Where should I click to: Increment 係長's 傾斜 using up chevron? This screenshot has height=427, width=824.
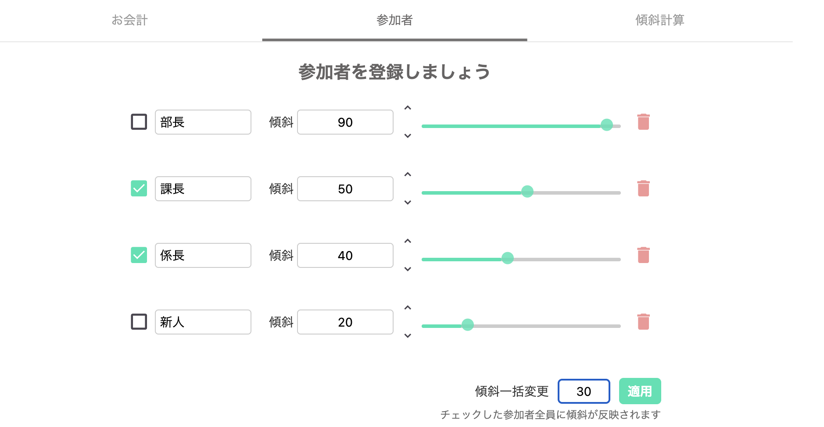(408, 241)
